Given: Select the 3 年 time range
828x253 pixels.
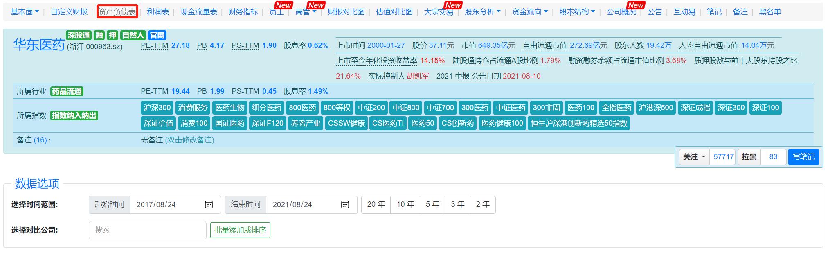Looking at the screenshot, I should (x=458, y=205).
